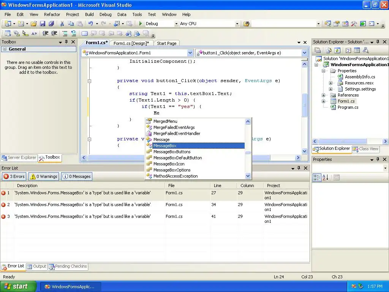Click the Refresh icon in Solution Explorer
This screenshot has height=292, width=389.
[337, 51]
